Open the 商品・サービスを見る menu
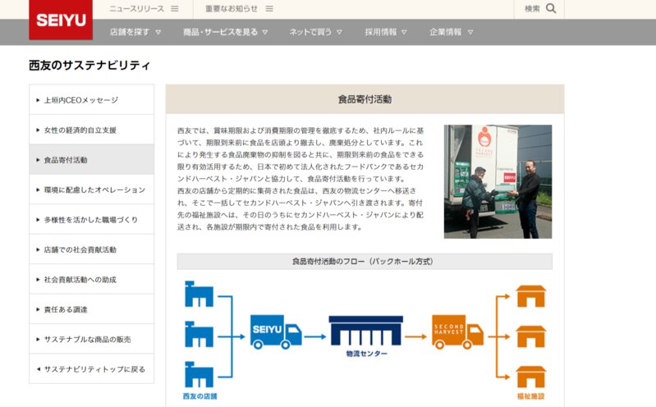The image size is (656, 407). 221,32
